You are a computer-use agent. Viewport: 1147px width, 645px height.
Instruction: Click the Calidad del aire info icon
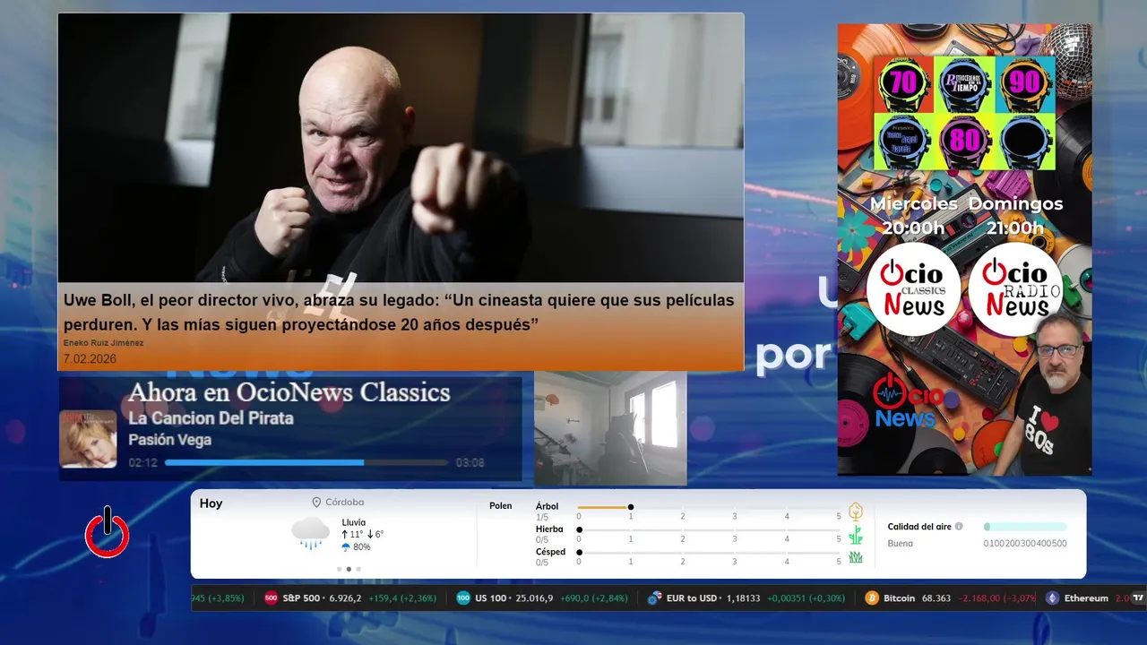[959, 527]
